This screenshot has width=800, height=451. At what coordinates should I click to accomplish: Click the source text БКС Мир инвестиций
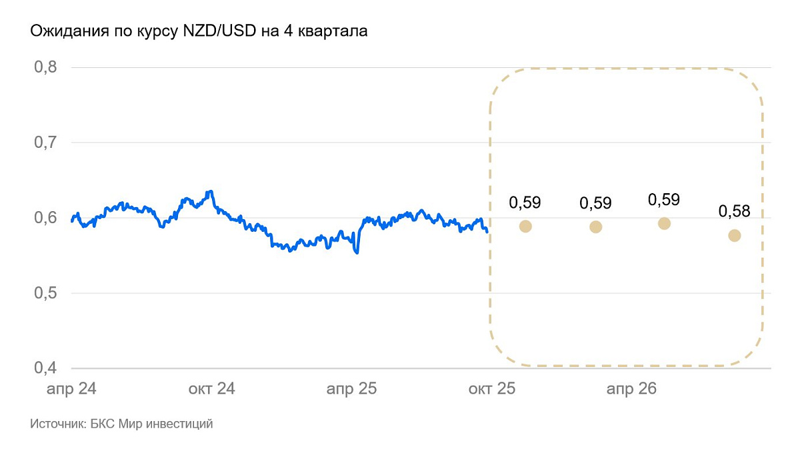(x=121, y=424)
